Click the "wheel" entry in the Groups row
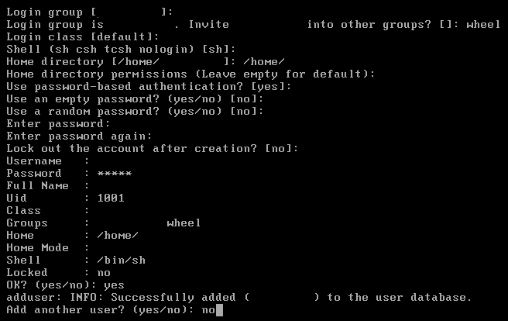 coord(184,223)
